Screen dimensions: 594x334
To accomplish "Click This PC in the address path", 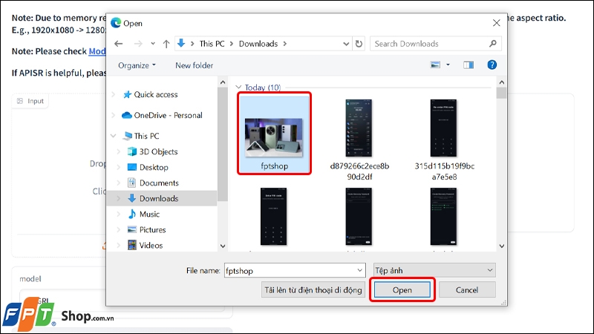I will [212, 44].
